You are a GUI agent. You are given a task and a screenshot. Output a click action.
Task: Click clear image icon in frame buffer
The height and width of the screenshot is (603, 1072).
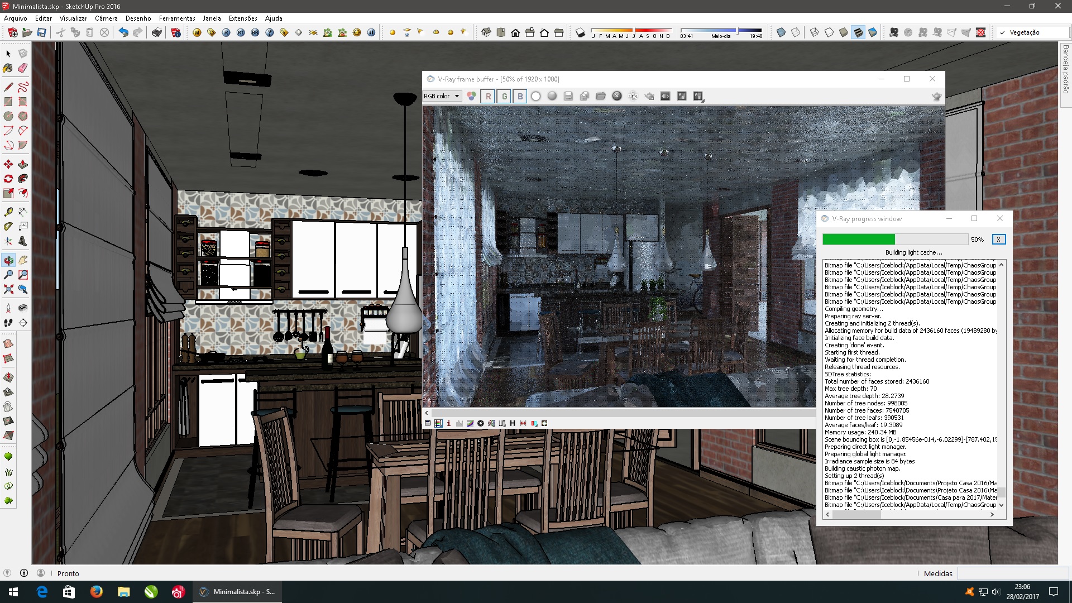617,96
